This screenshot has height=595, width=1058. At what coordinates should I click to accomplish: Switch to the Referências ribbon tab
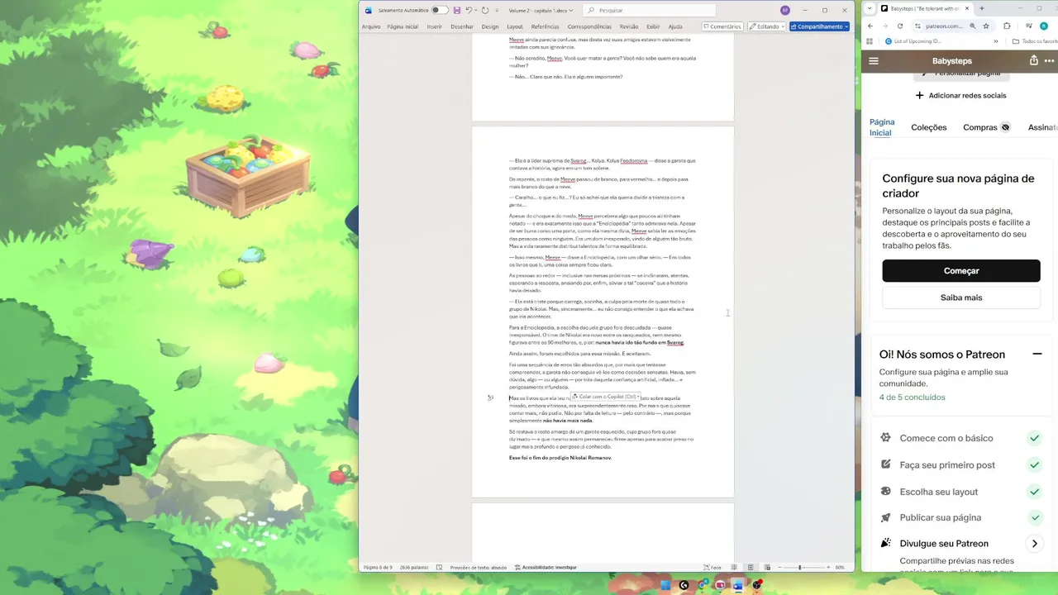click(545, 26)
